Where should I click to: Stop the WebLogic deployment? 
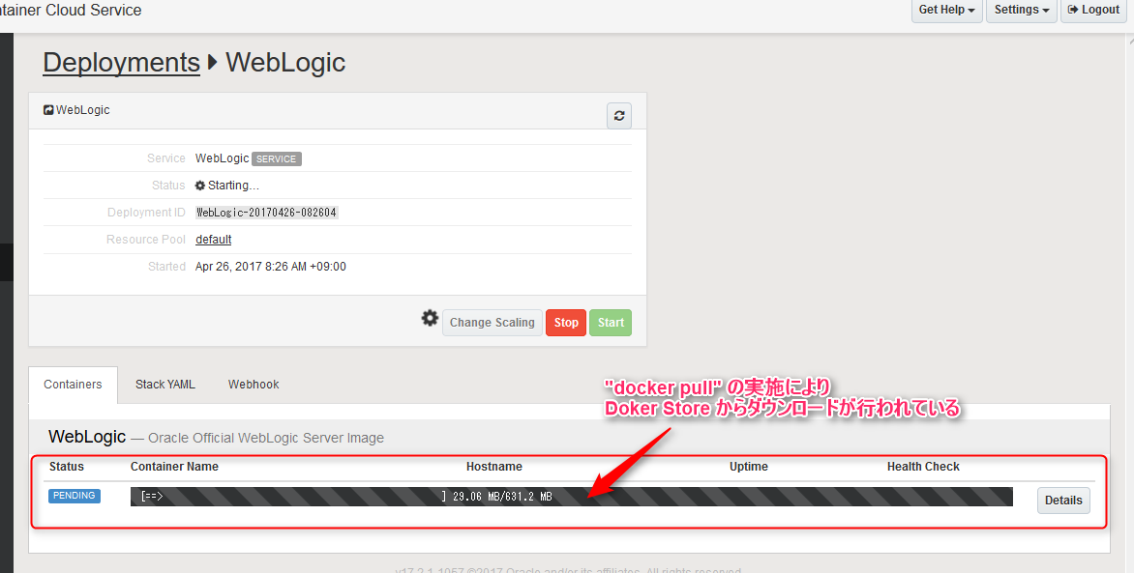[566, 323]
